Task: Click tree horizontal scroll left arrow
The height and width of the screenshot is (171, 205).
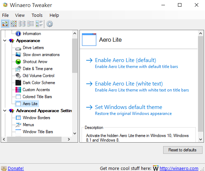Action: click(4, 139)
